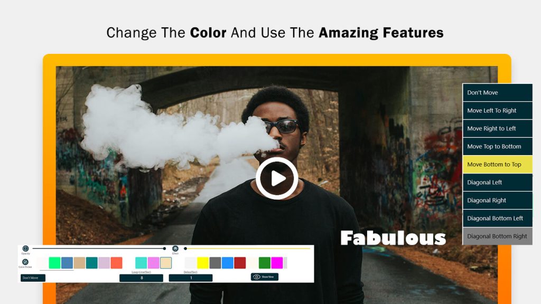Click the Opacity icon
This screenshot has width=541, height=304.
pos(25,249)
